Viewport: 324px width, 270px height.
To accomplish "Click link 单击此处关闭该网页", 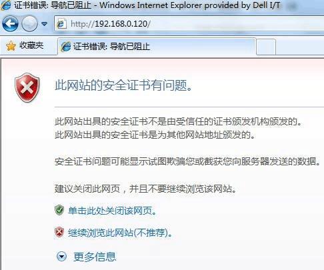I will 112,211.
